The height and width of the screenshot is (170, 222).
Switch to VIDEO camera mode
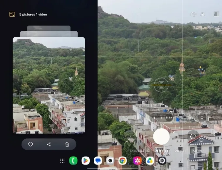180,151
